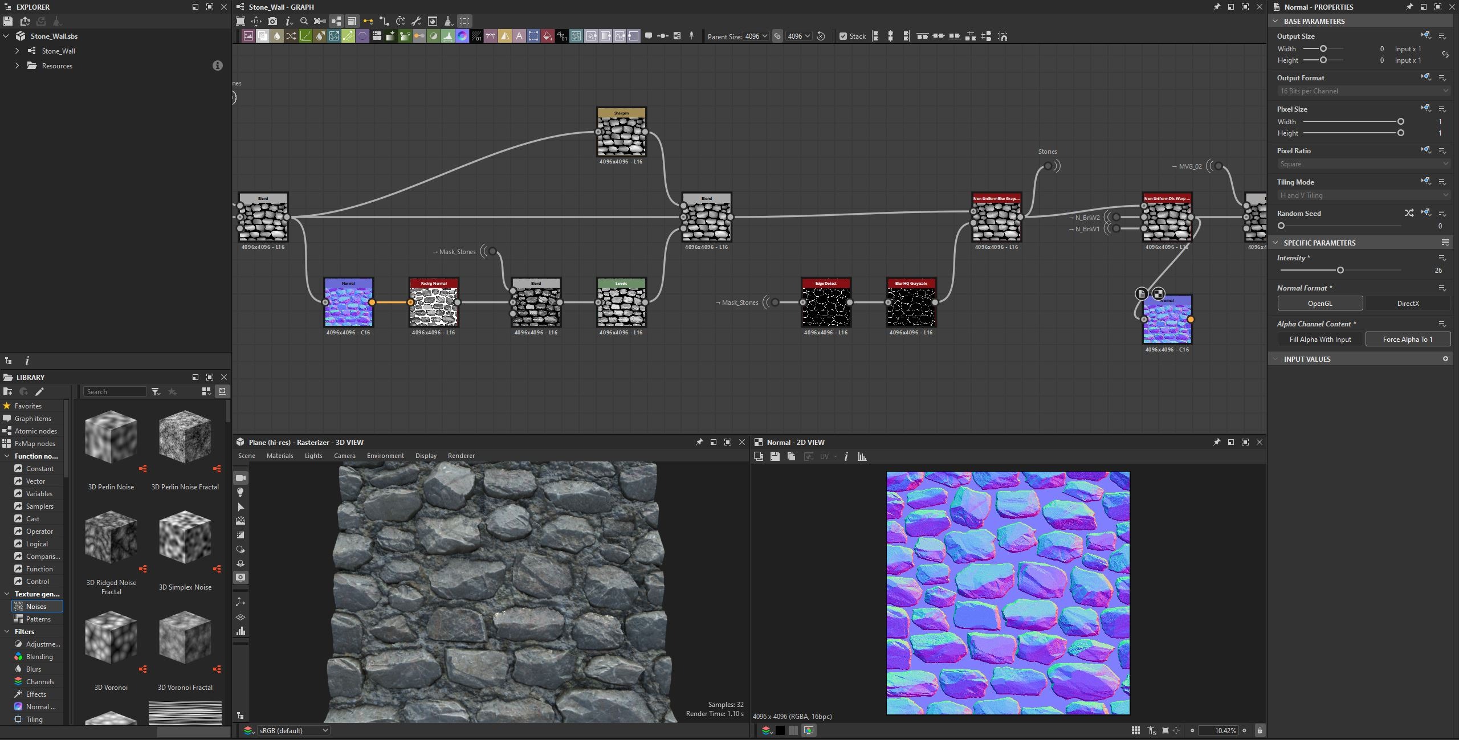This screenshot has width=1459, height=740.
Task: Adjust the Intensity slider
Action: [1340, 270]
